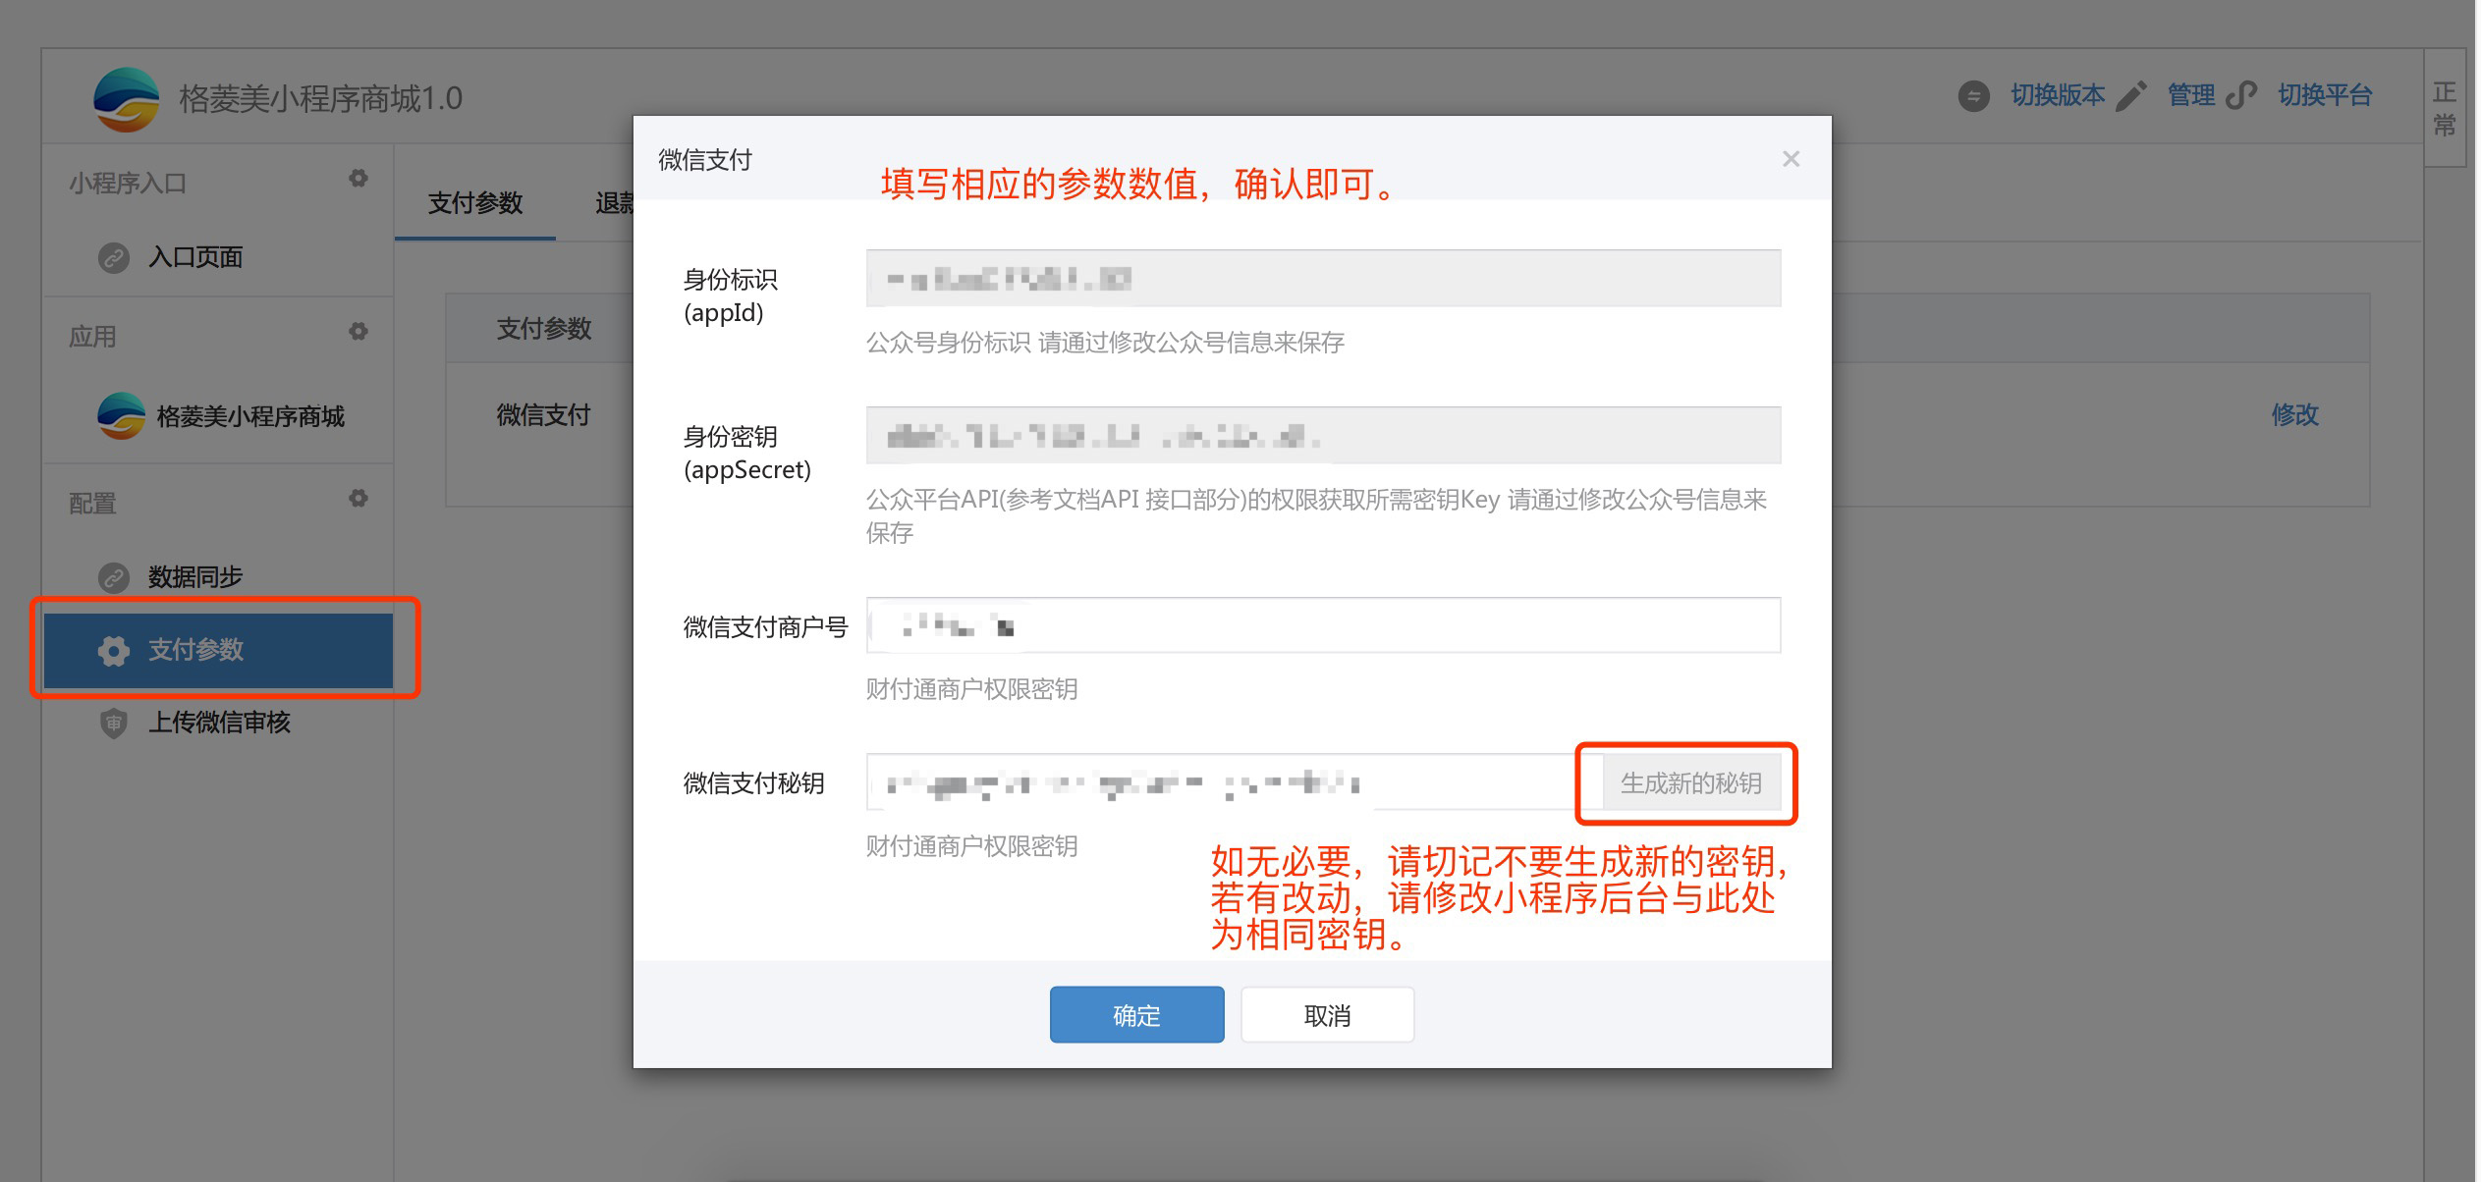Click the 切换平台 link
The height and width of the screenshot is (1182, 2481).
2325,95
